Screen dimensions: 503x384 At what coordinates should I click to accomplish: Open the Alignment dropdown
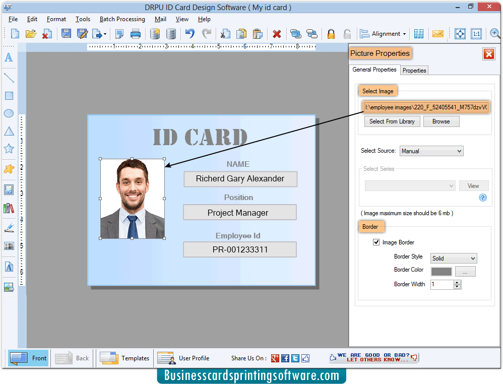coord(384,34)
